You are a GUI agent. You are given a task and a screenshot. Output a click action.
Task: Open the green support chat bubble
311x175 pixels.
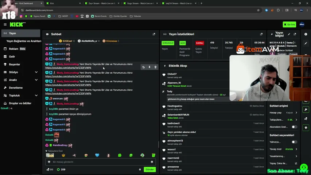304,167
